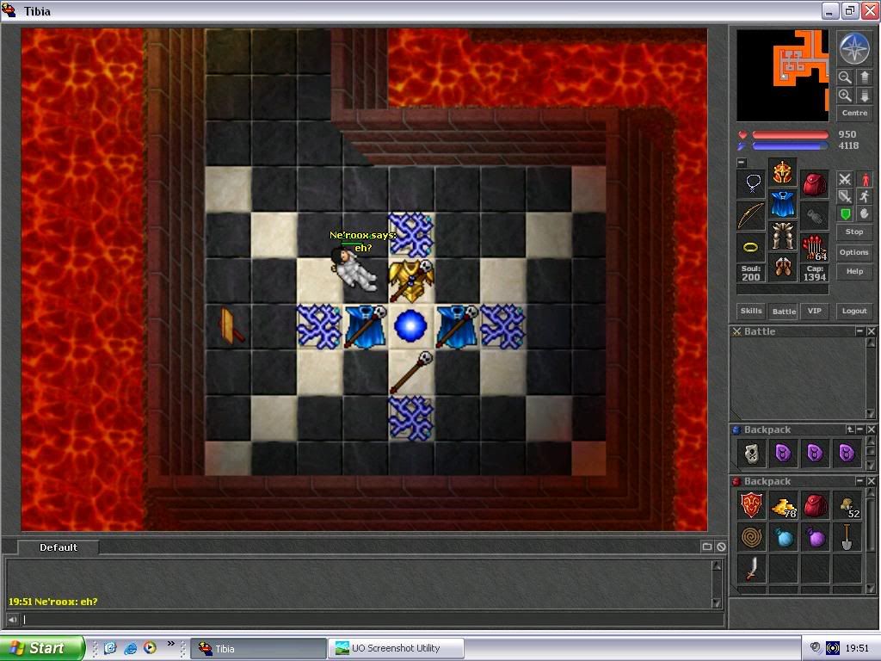This screenshot has height=661, width=881.
Task: Click the chat message input field
Action: click(372, 620)
